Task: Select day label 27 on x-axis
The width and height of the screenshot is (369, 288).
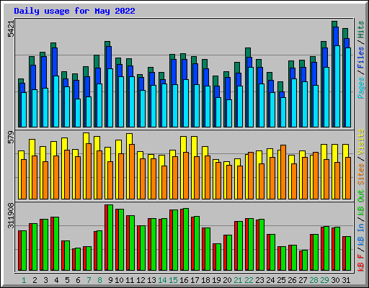Action: [x=303, y=280]
